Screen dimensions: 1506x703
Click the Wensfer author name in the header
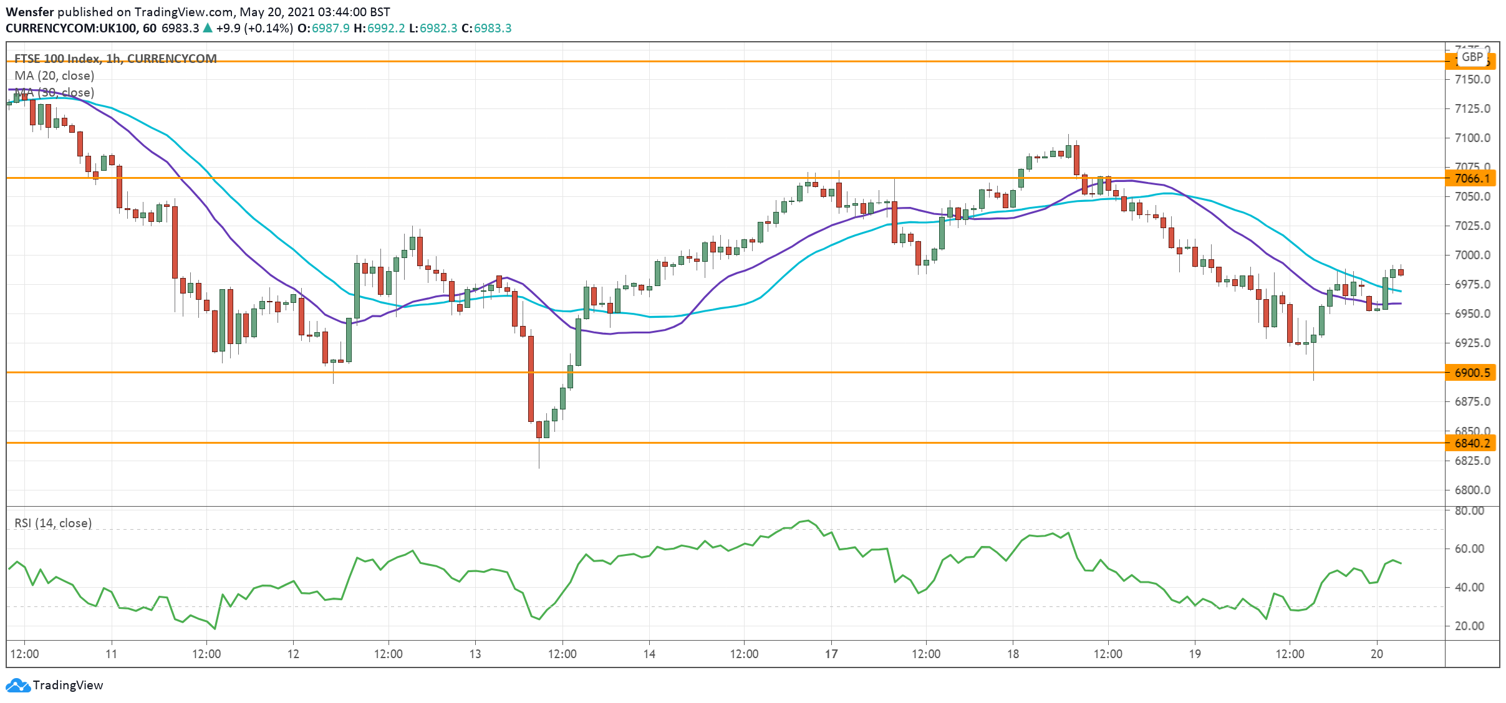point(29,12)
